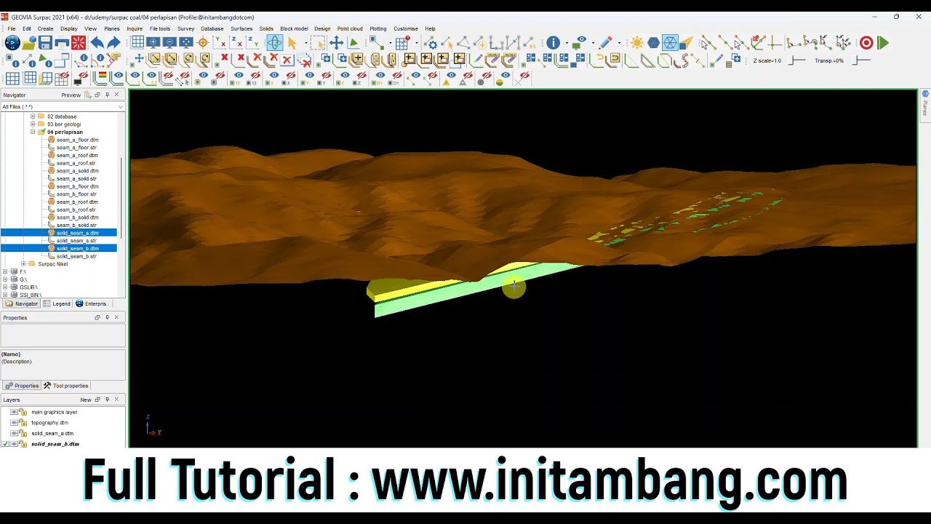This screenshot has width=931, height=524.
Task: Toggle visibility of solid_seam_b.dtm layer
Action: (x=14, y=444)
